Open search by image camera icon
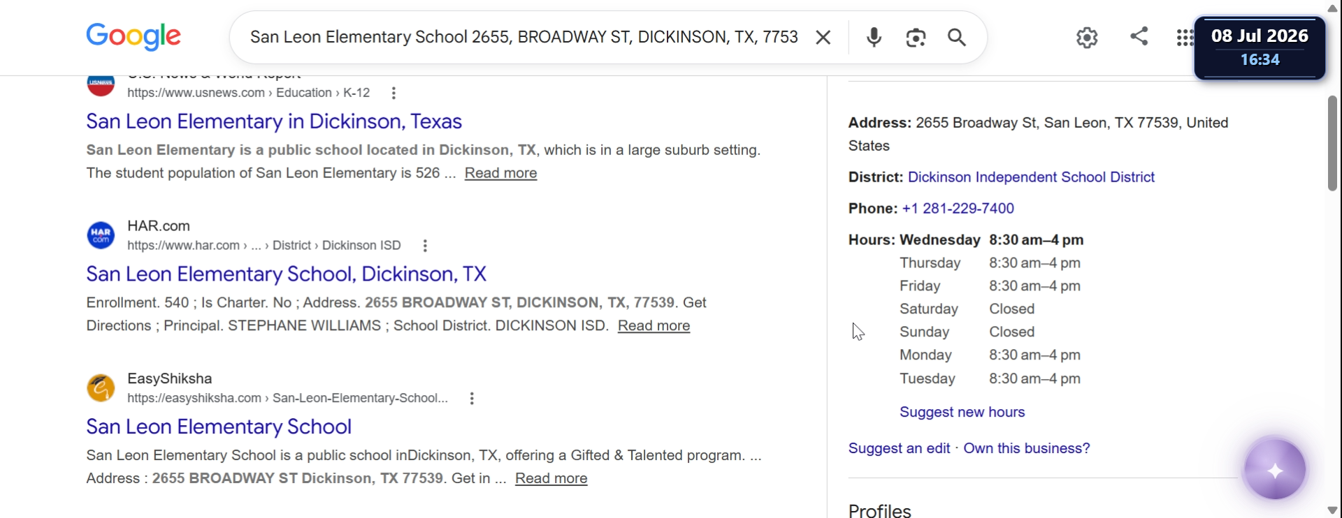 (916, 37)
